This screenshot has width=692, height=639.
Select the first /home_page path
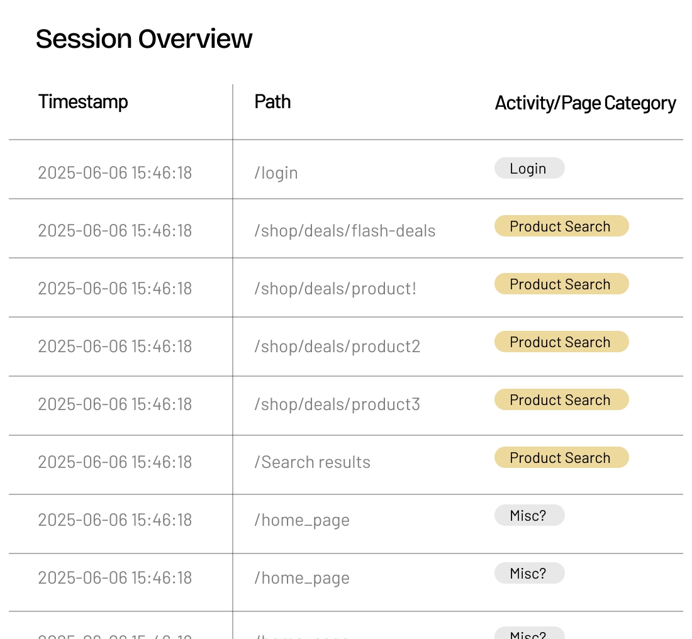click(302, 520)
